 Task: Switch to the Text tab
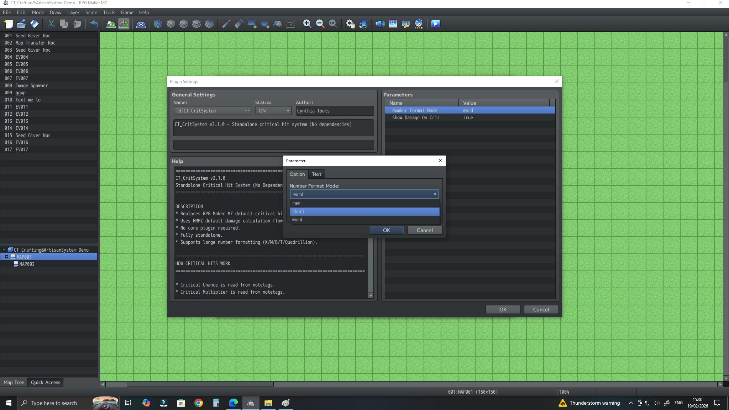point(316,174)
